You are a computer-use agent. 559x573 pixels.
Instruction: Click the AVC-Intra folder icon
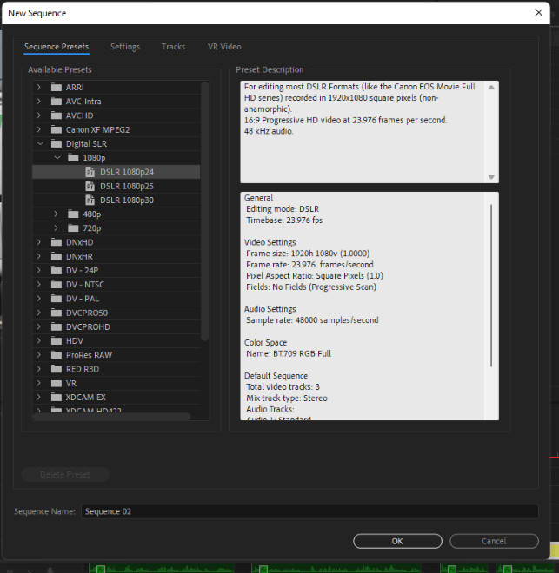point(57,102)
